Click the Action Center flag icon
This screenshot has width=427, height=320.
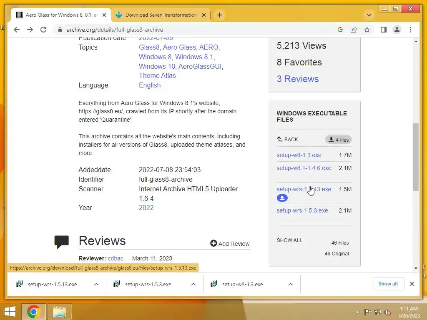click(x=367, y=312)
